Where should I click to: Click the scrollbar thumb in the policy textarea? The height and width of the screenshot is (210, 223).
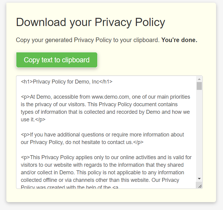199,86
